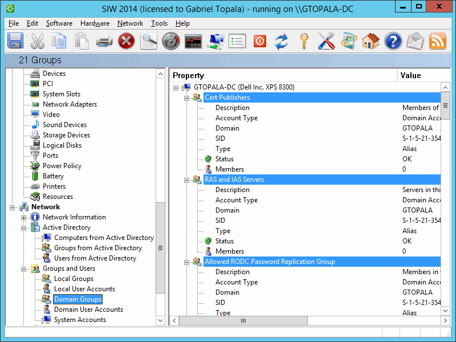Collapse the RAS and IAS Servers group

point(187,180)
